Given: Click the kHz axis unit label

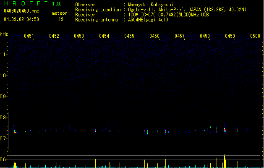Looking at the screenshot, I should point(4,34).
